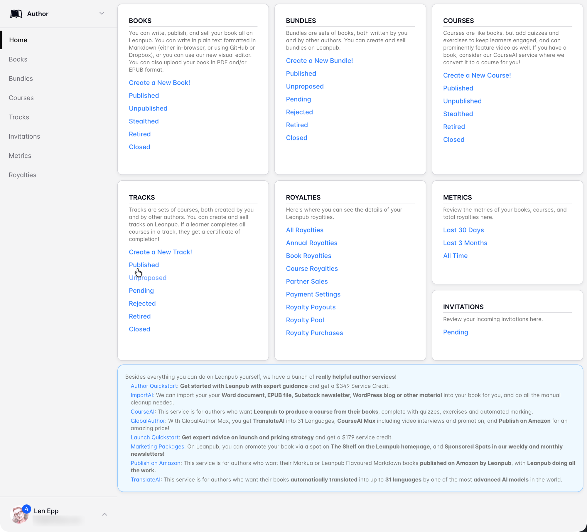This screenshot has height=532, width=587.
Task: Open Stealthed books link
Action: click(x=144, y=121)
